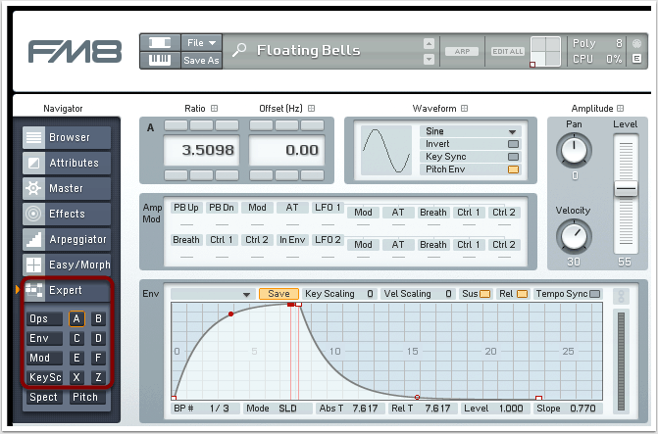Open the Effects rack icon
This screenshot has width=658, height=434.
33,215
